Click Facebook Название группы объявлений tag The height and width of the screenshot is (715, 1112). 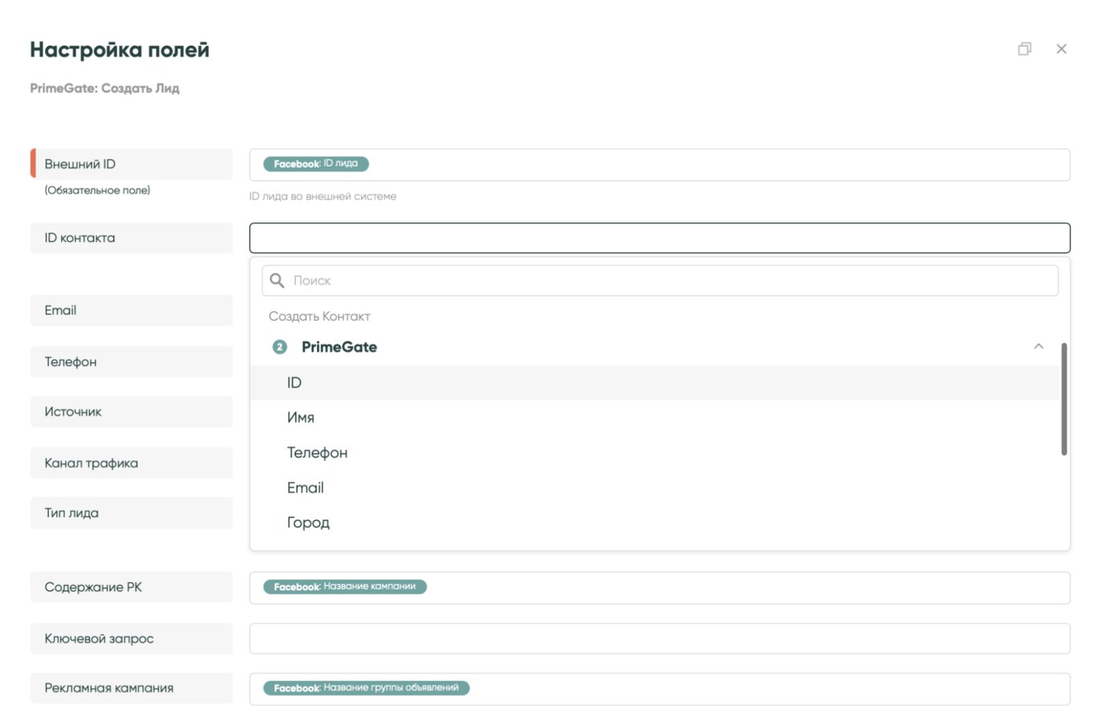(x=366, y=688)
